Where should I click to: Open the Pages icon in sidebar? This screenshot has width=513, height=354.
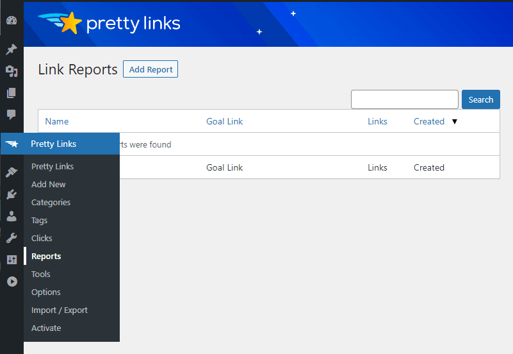pyautogui.click(x=12, y=93)
